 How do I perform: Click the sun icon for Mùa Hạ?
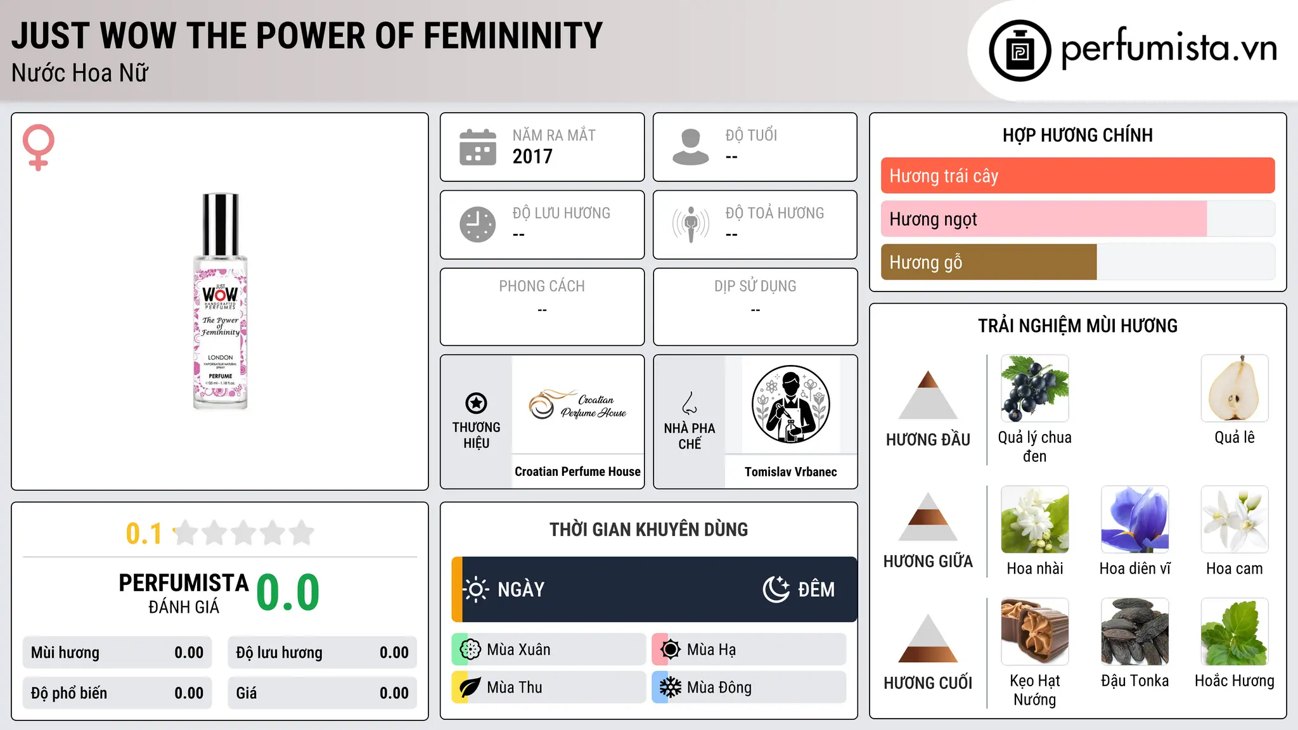pyautogui.click(x=671, y=650)
